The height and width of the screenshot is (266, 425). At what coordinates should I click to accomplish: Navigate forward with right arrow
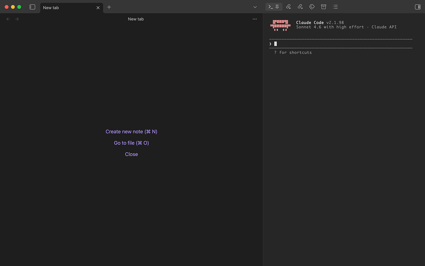click(17, 19)
